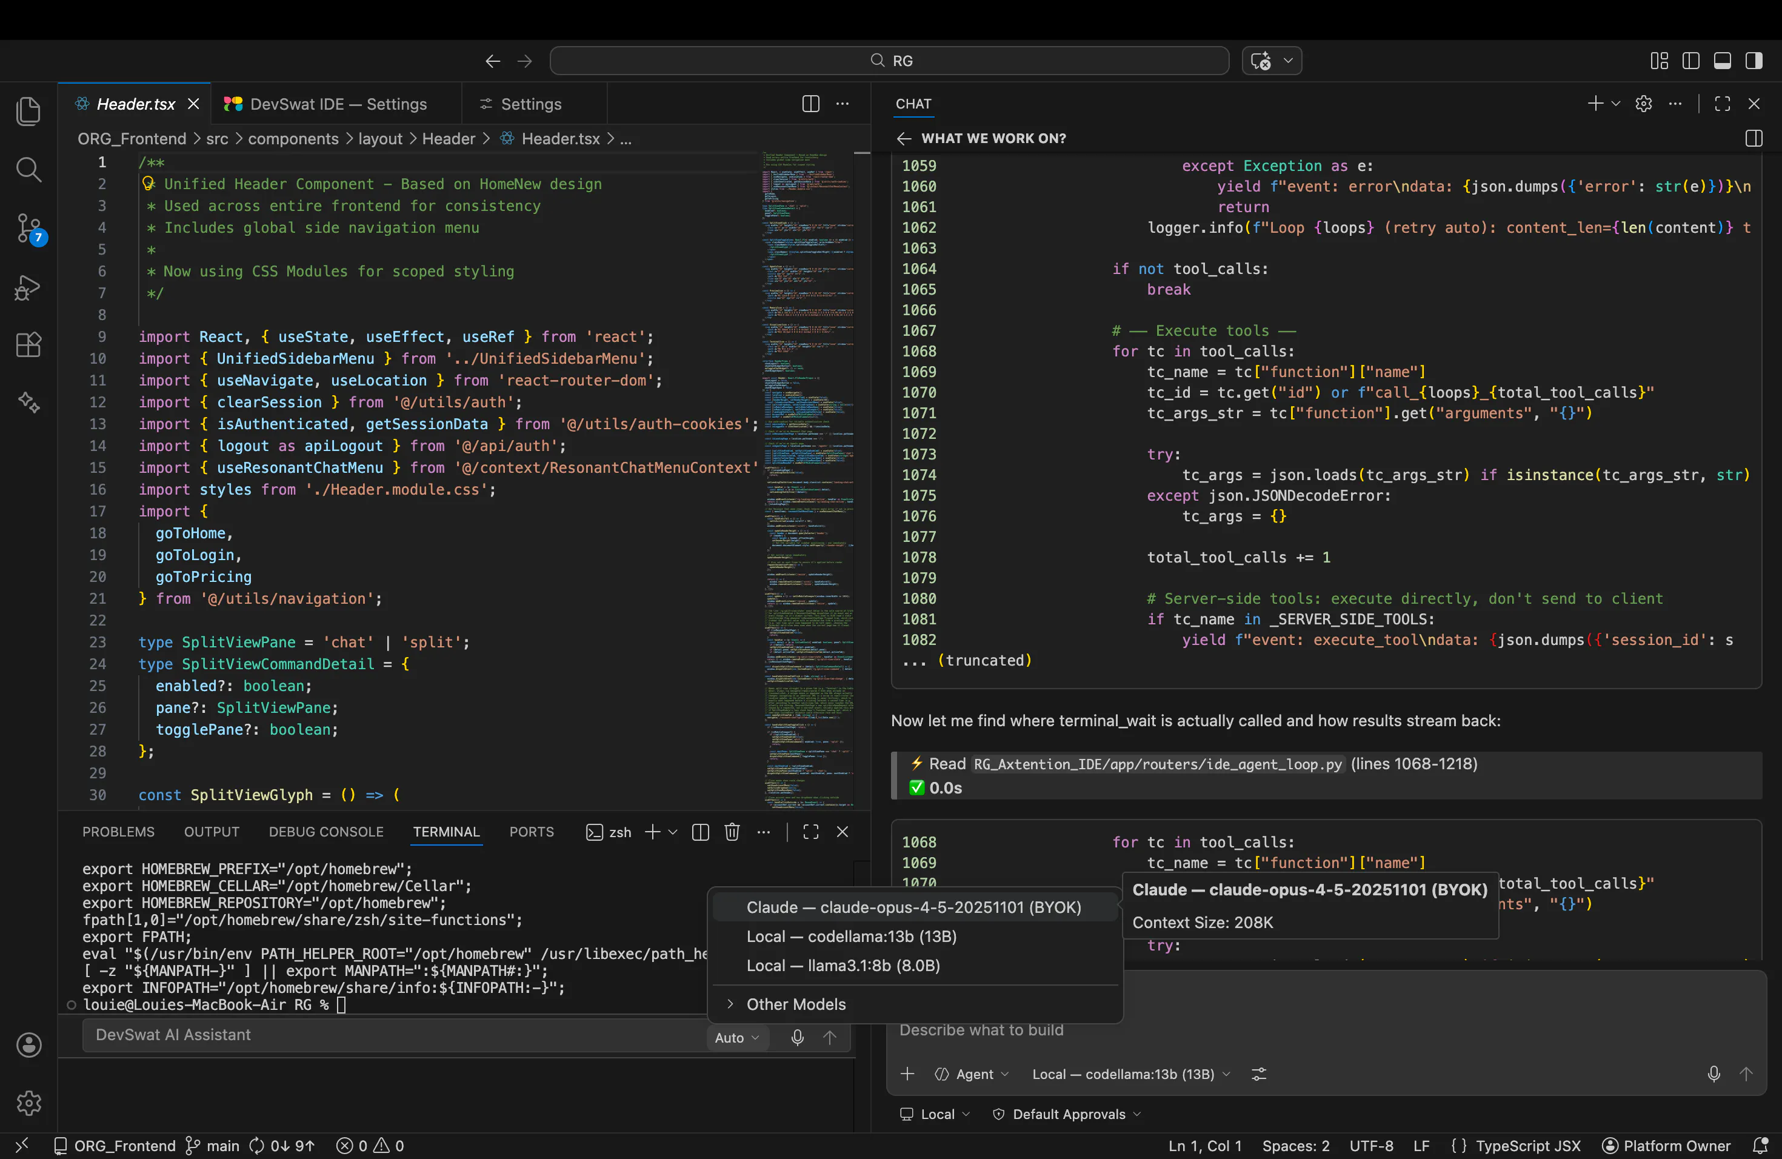Toggle the chat side panel icon below header
The height and width of the screenshot is (1159, 1782).
[1754, 139]
